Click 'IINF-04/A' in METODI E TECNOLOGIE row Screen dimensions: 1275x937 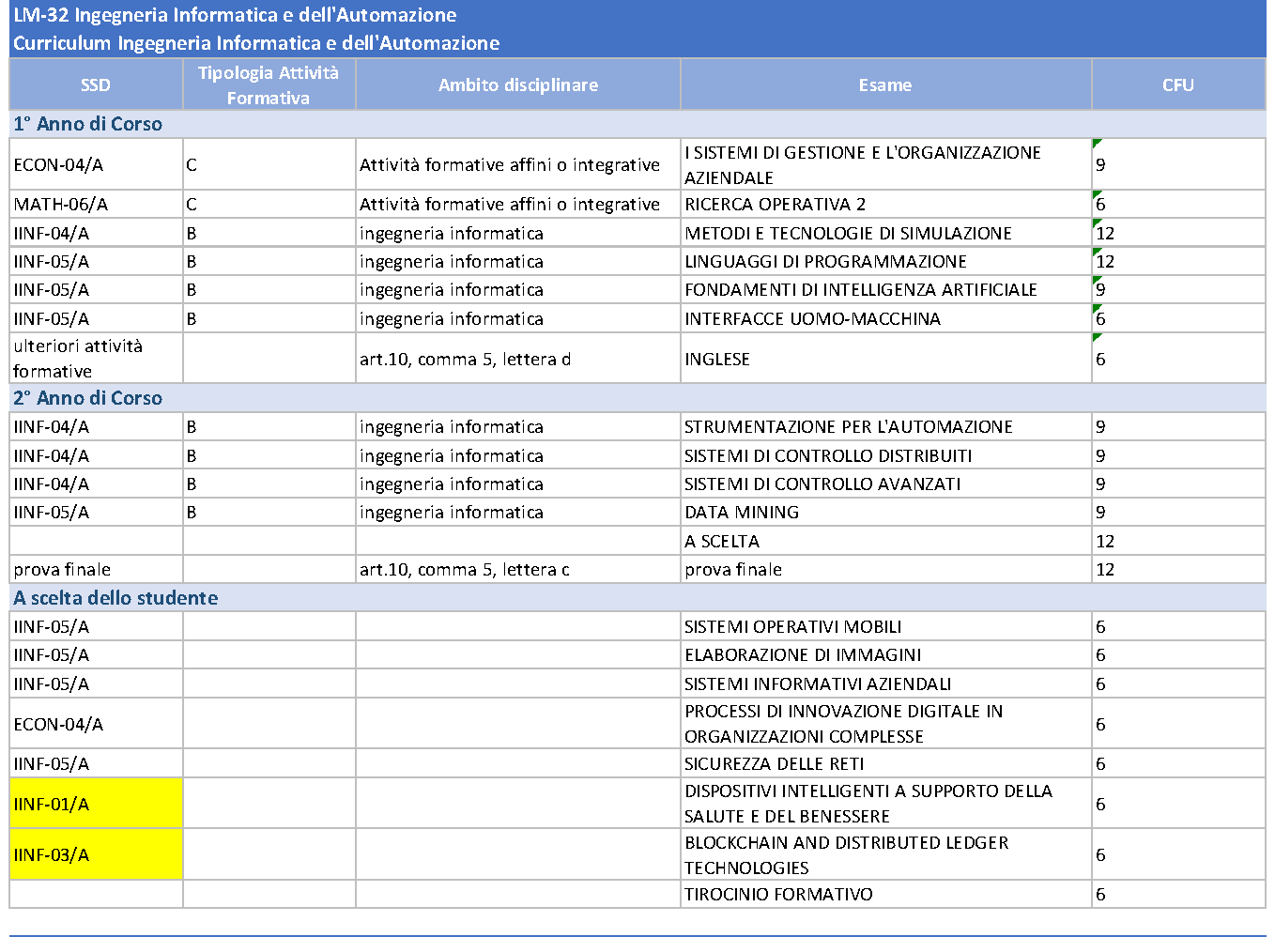click(x=96, y=233)
